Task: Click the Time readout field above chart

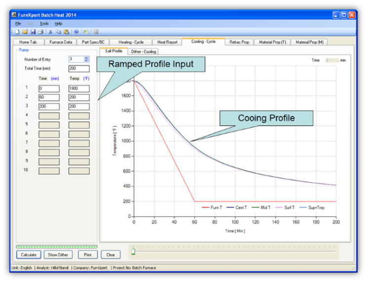Action: click(x=332, y=60)
